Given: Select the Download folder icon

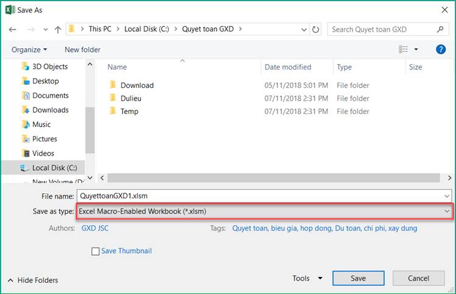Looking at the screenshot, I should pos(112,85).
